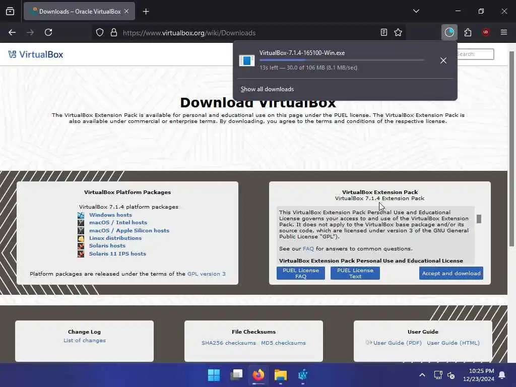Open the Windows Start menu
The width and height of the screenshot is (516, 387).
pyautogui.click(x=214, y=375)
